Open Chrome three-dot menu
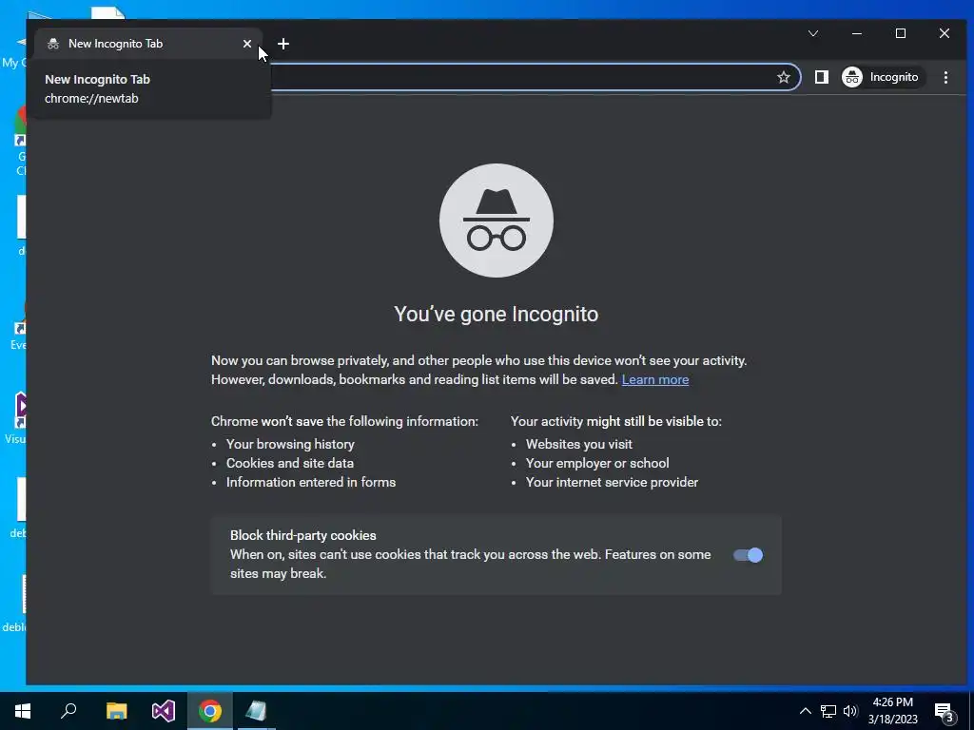The height and width of the screenshot is (730, 974). click(945, 77)
